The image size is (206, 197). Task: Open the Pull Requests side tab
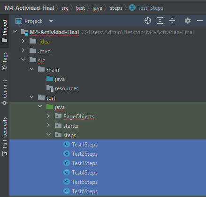(5, 136)
